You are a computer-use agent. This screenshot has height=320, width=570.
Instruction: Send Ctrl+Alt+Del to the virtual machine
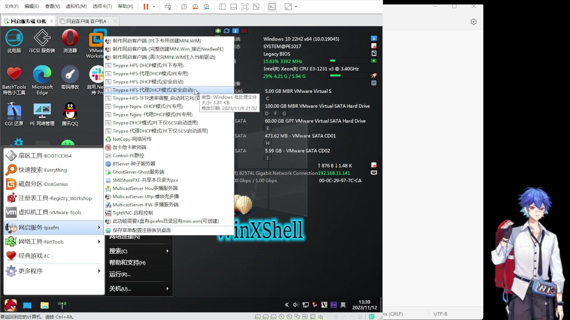pyautogui.click(x=168, y=7)
